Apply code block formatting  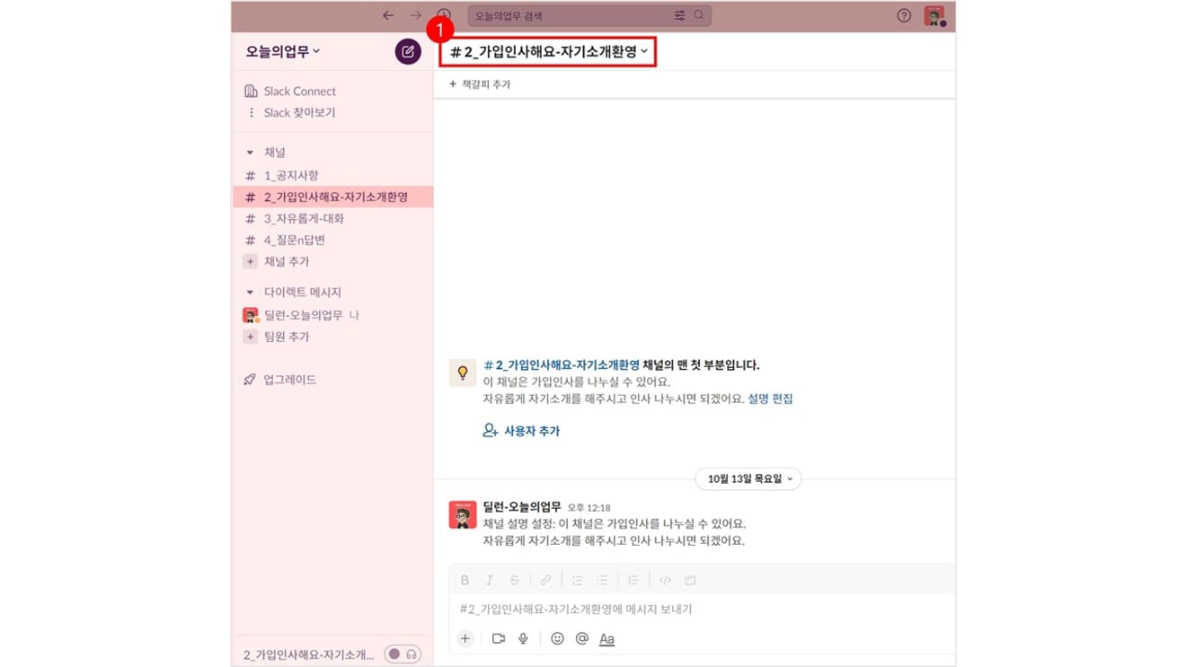pyautogui.click(x=690, y=580)
